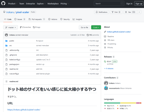Open the Pull requests tab

tap(37, 19)
